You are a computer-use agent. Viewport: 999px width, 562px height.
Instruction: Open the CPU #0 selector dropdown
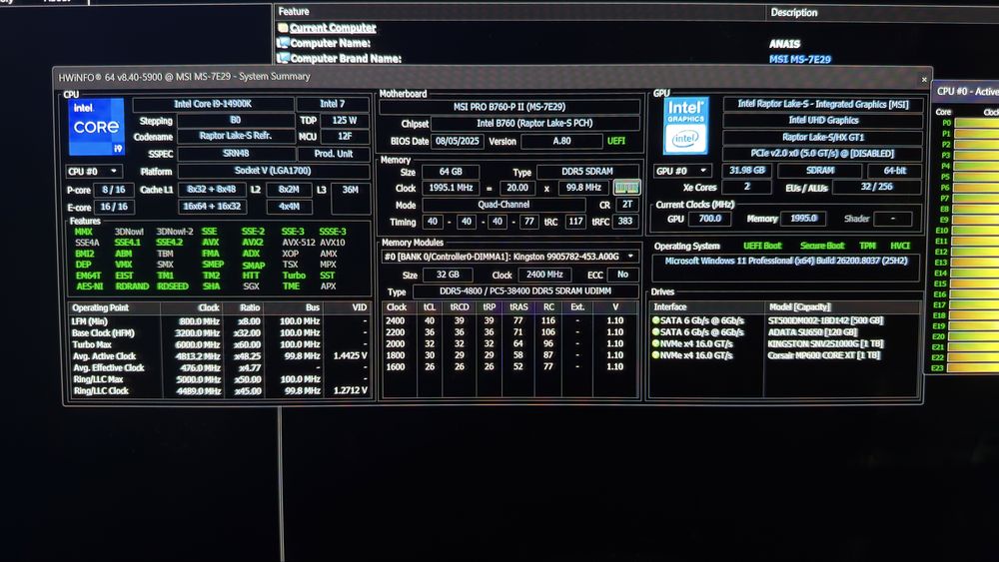click(x=94, y=172)
